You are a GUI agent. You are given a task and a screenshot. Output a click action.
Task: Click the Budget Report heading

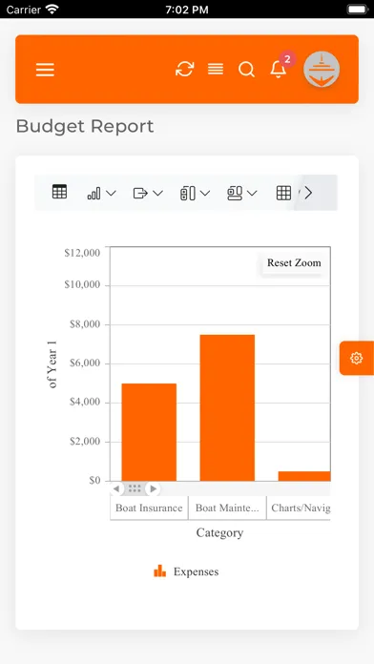85,126
